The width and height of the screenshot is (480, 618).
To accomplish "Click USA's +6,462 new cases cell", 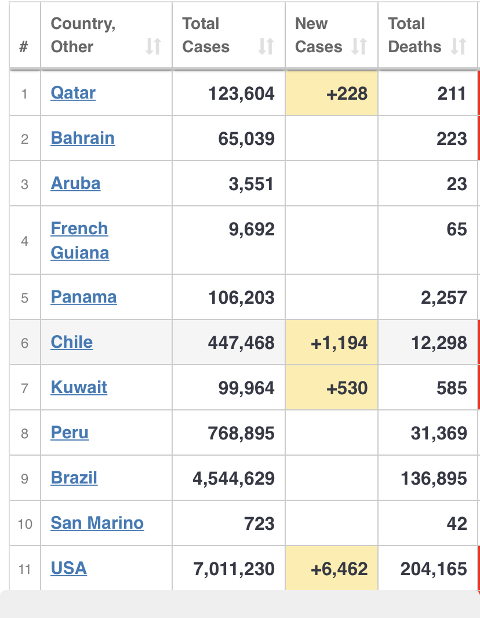I will click(332, 569).
